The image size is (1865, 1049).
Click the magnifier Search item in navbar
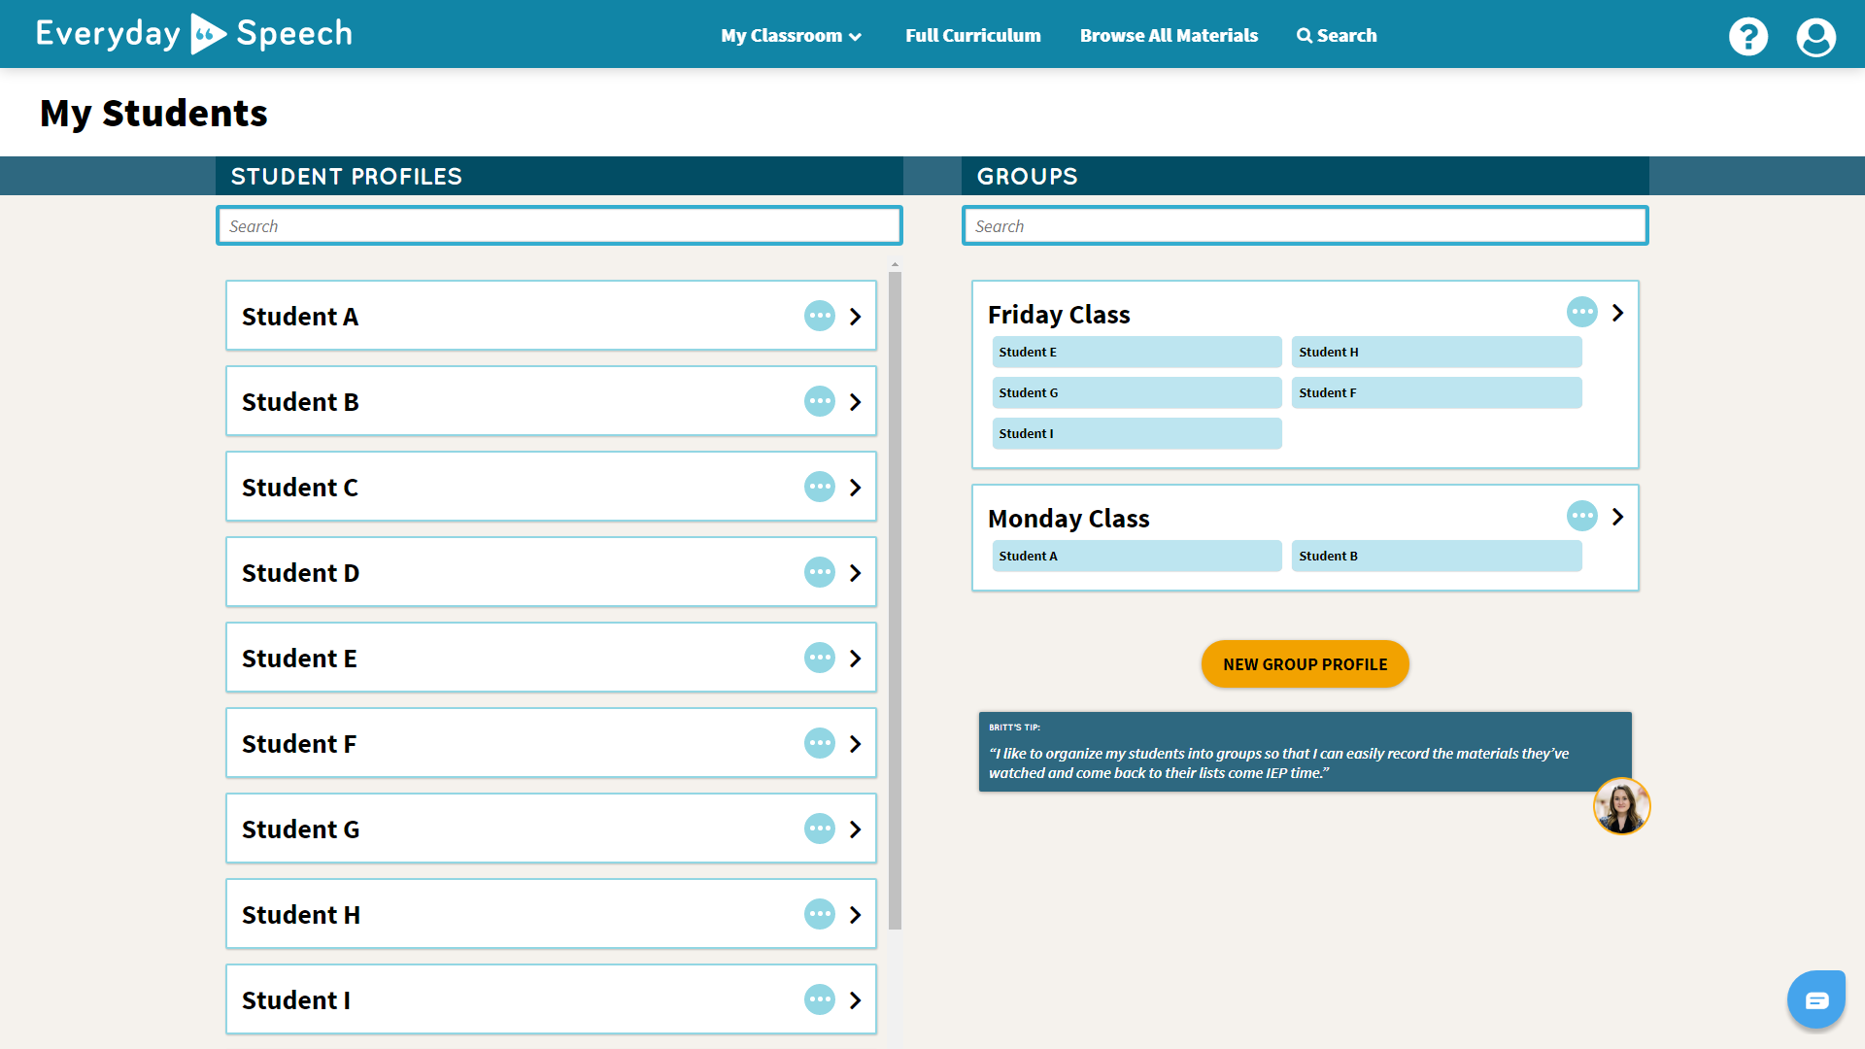1337,36
